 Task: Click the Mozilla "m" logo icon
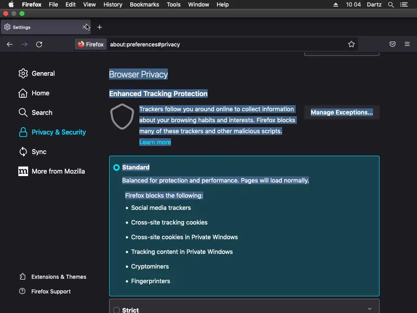(x=23, y=171)
